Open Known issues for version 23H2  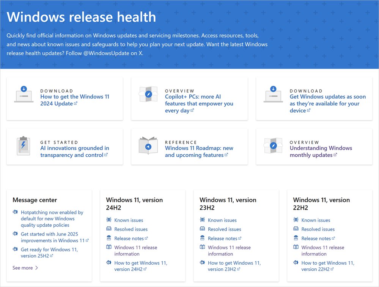click(x=222, y=220)
